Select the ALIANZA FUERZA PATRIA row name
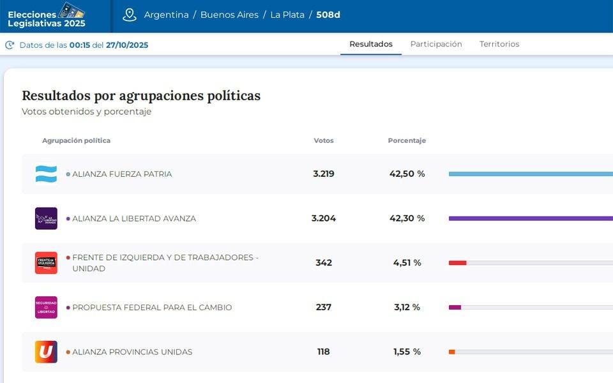Viewport: 613px width, 383px height. click(122, 174)
